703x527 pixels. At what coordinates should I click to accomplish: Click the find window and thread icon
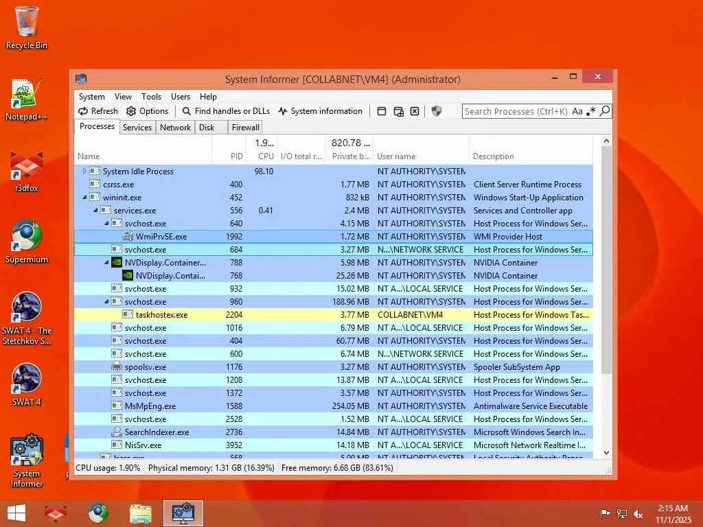pos(399,111)
